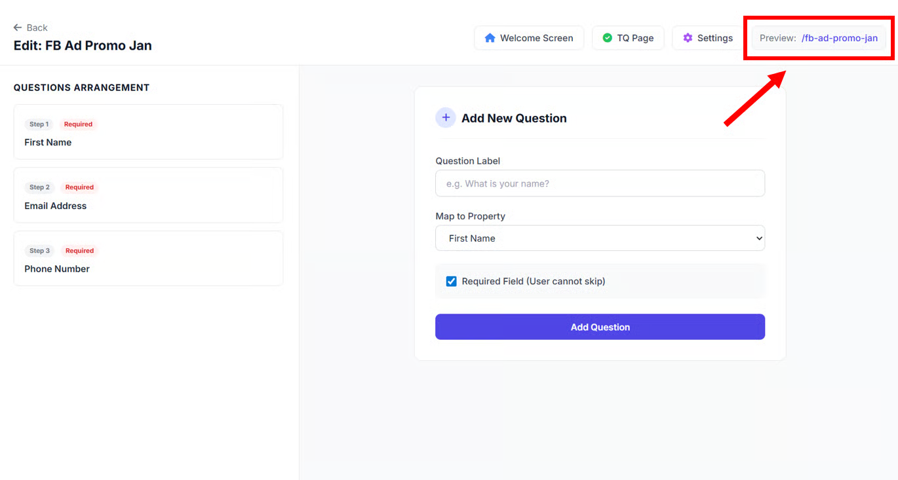The width and height of the screenshot is (898, 480).
Task: Click the dropdown arrow showing First Name
Action: pyautogui.click(x=759, y=238)
